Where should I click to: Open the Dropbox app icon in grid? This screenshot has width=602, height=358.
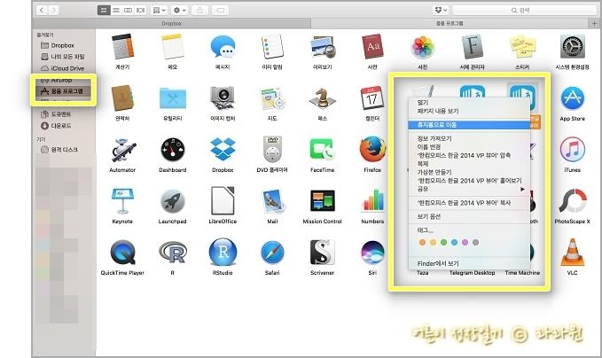coord(223,150)
